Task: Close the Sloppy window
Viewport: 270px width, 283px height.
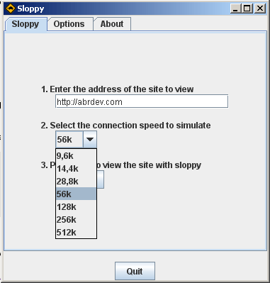Action: point(260,9)
